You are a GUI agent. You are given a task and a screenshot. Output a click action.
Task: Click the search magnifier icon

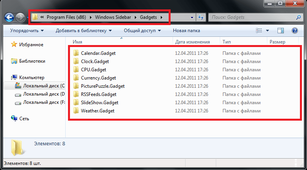pos(298,17)
